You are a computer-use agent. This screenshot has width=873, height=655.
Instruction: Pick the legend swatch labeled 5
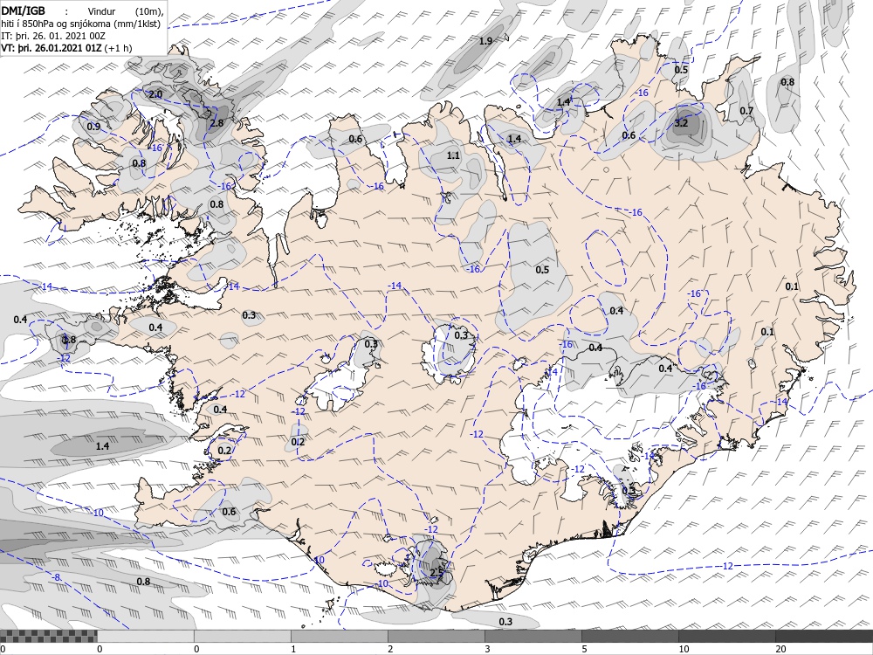(629, 636)
